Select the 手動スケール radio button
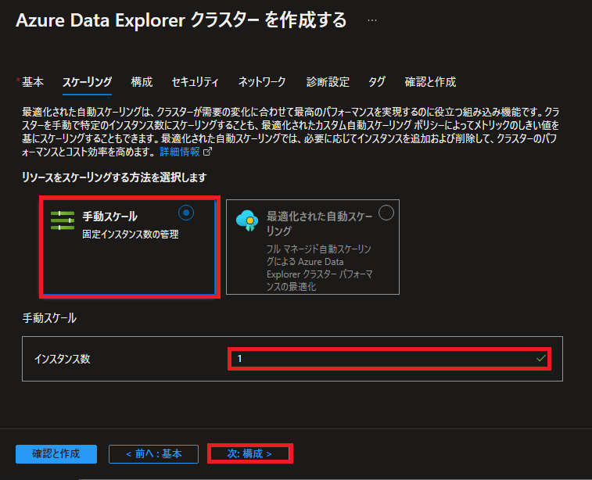The image size is (592, 480). pos(186,213)
